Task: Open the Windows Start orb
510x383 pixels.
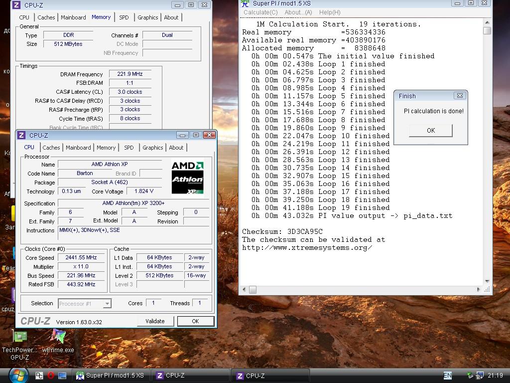Action: (18, 375)
